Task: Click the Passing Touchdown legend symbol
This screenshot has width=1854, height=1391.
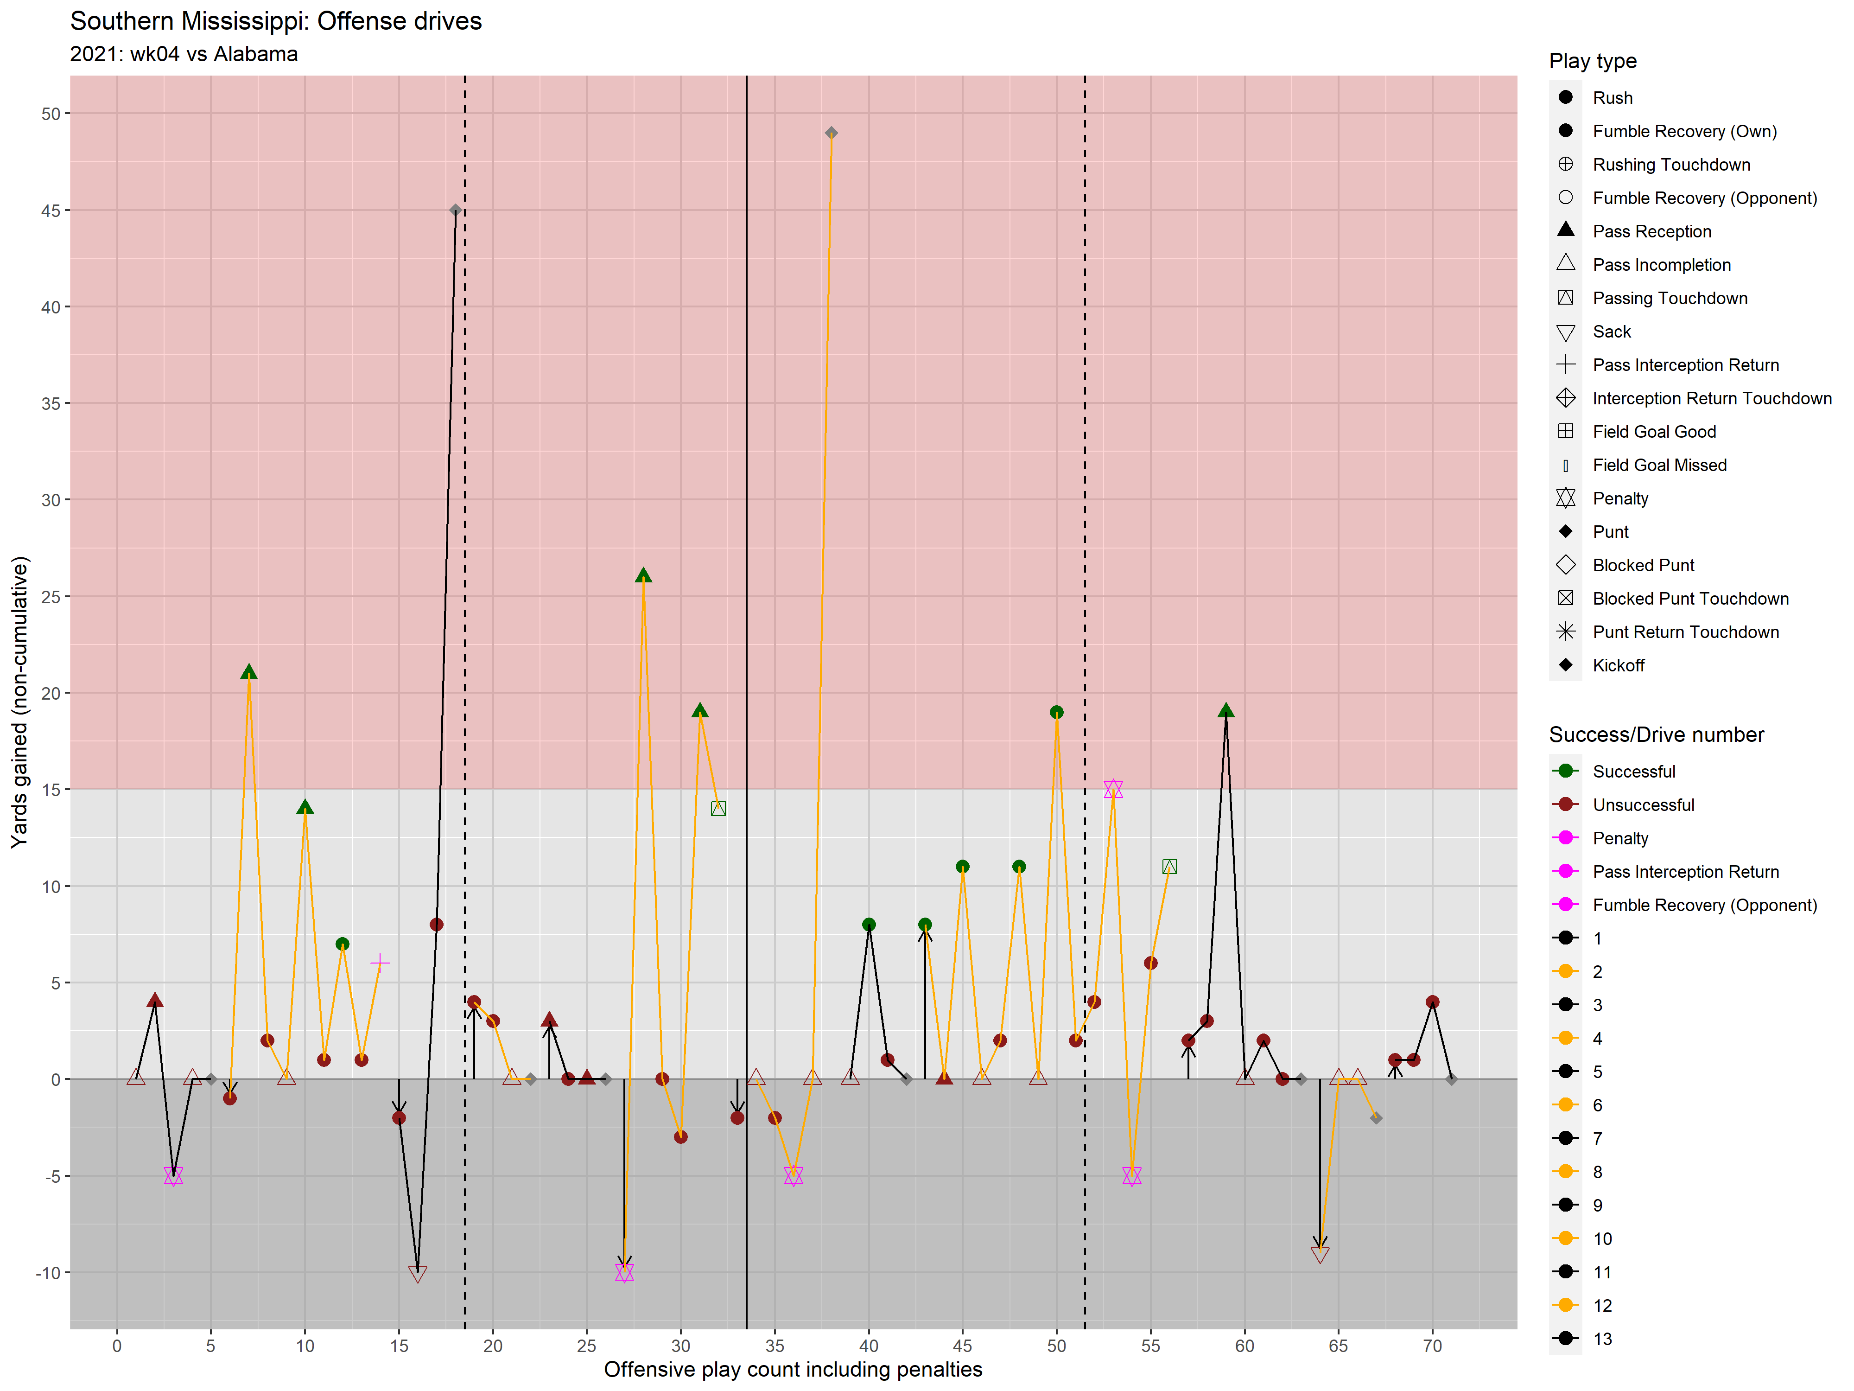Action: point(1565,298)
